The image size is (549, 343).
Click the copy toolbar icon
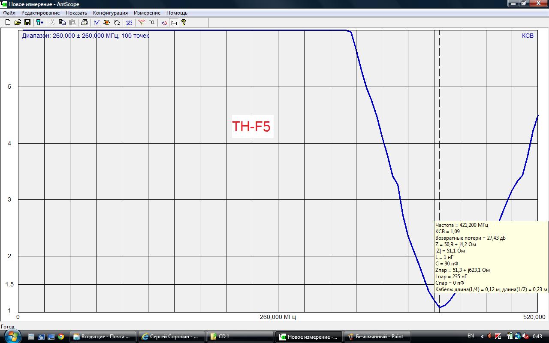(62, 22)
